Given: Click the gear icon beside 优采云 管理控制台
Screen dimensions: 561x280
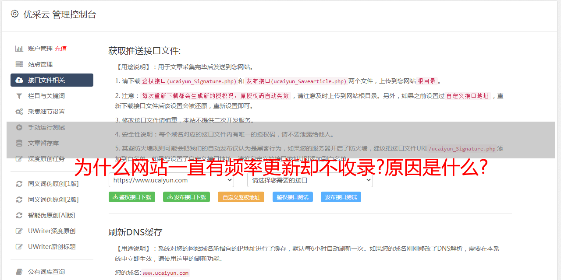Looking at the screenshot, I should point(14,14).
